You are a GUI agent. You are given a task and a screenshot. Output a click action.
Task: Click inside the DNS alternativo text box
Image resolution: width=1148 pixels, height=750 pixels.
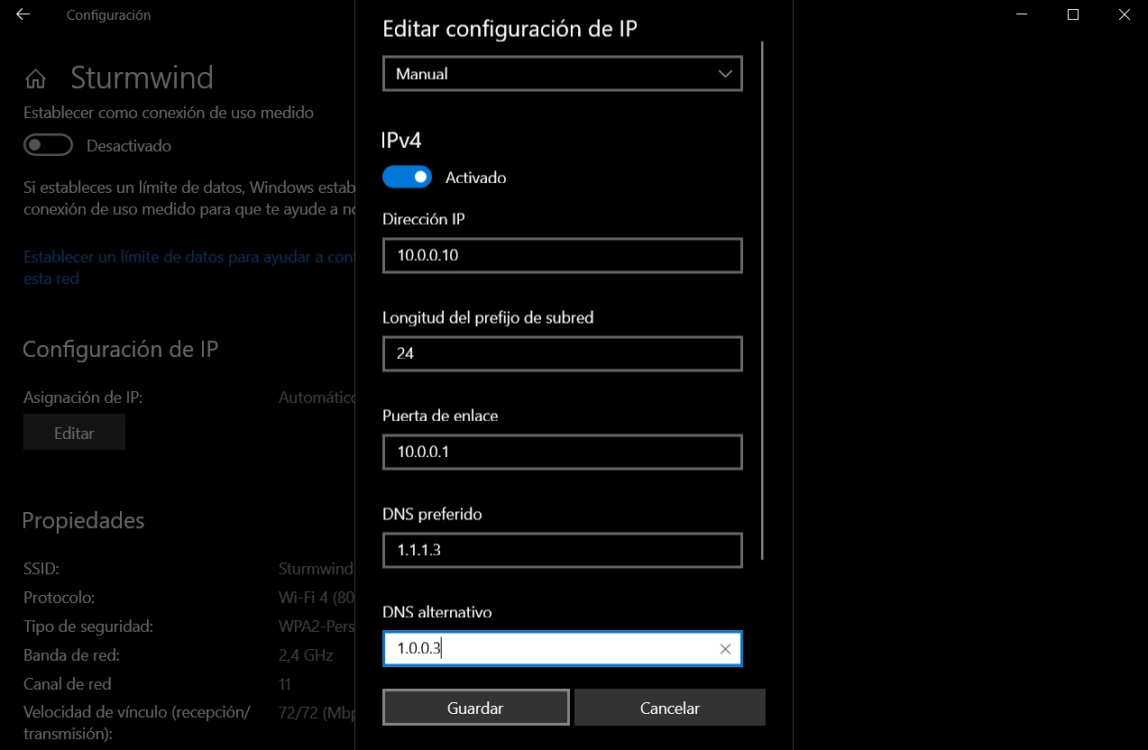550,649
